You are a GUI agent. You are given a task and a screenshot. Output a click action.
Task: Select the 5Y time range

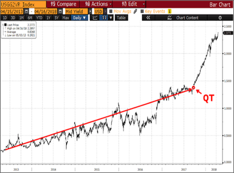(57, 17)
